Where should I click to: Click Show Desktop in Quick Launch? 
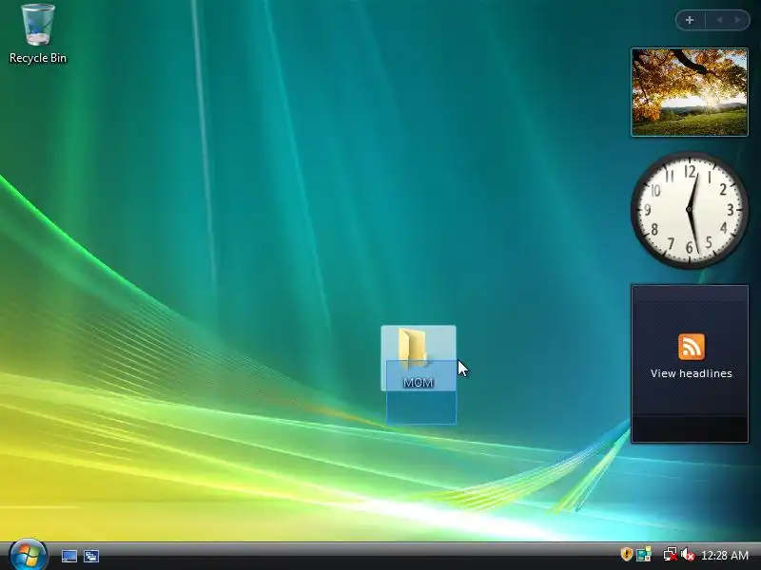(68, 556)
